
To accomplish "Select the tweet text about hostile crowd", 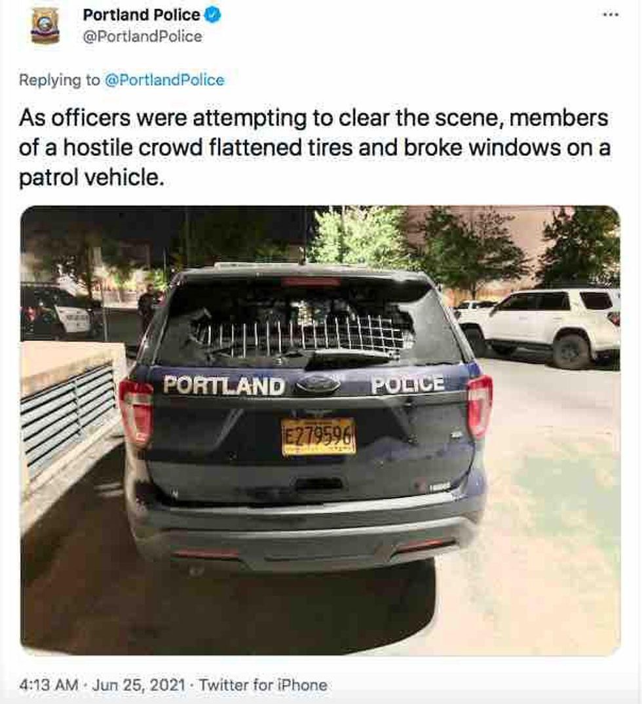I will click(x=314, y=147).
